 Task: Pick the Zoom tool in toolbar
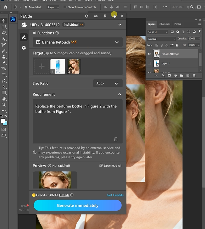click(4, 105)
